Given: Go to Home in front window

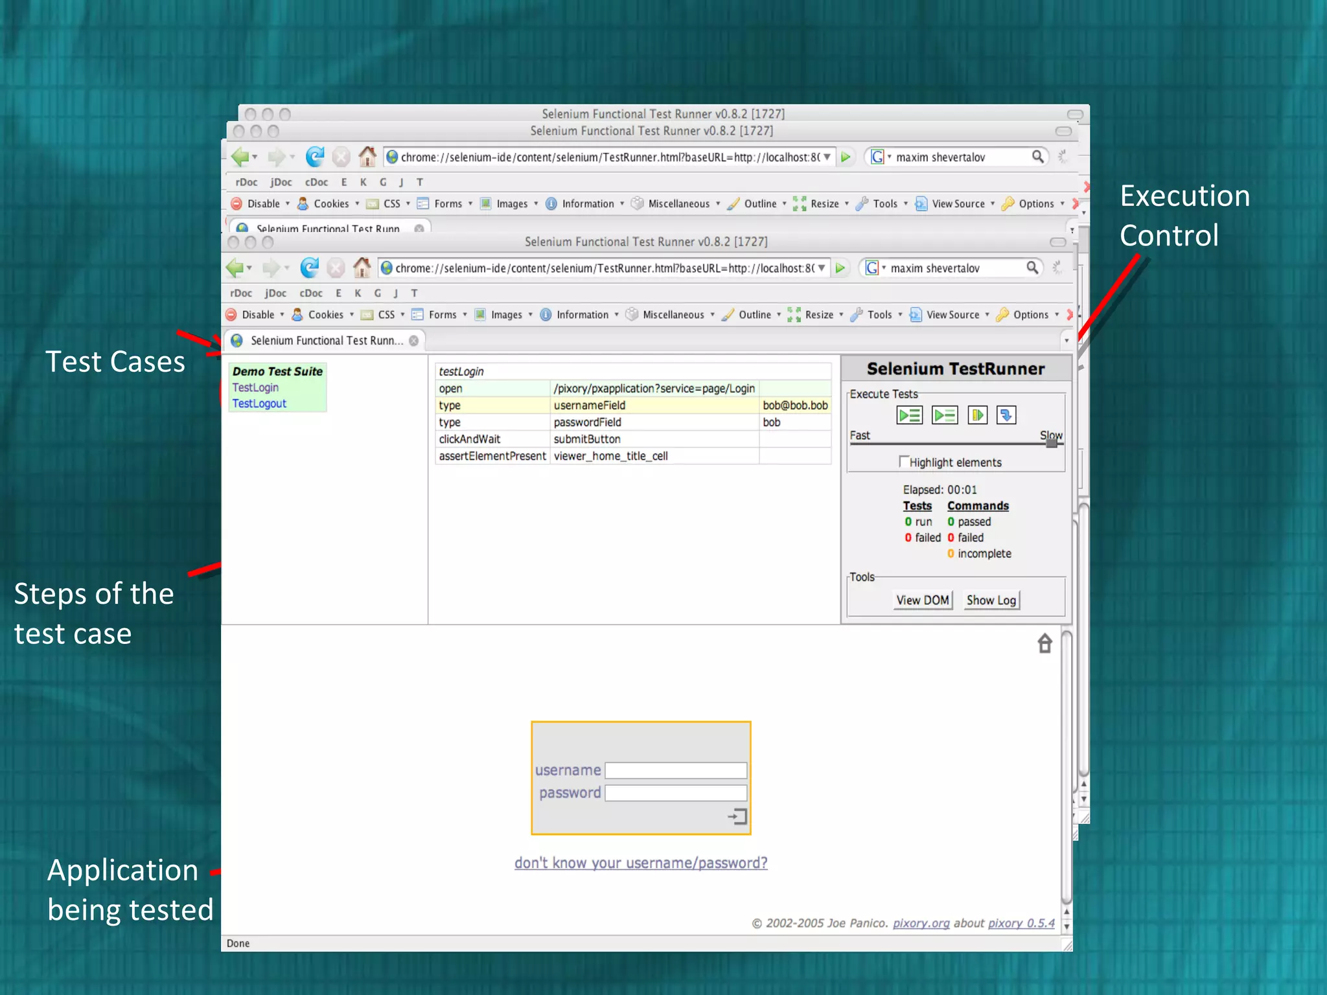Looking at the screenshot, I should point(362,268).
